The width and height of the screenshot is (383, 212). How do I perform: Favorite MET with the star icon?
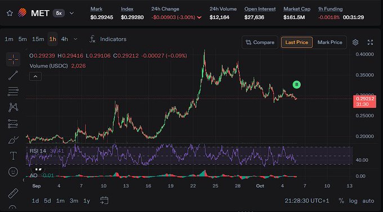coord(10,13)
